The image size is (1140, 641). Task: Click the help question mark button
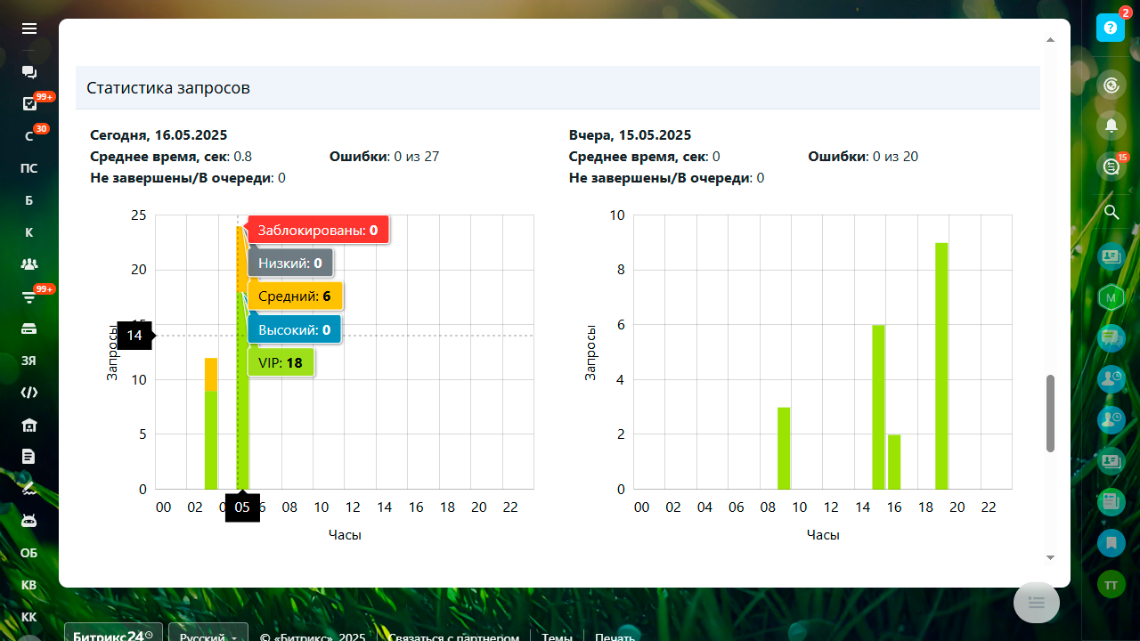coord(1111,28)
